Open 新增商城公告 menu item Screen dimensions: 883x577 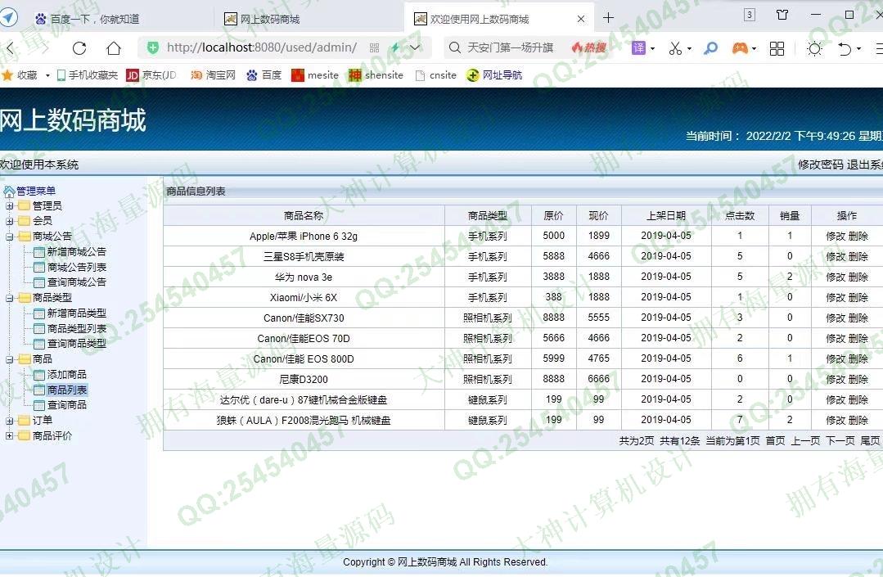(x=77, y=251)
